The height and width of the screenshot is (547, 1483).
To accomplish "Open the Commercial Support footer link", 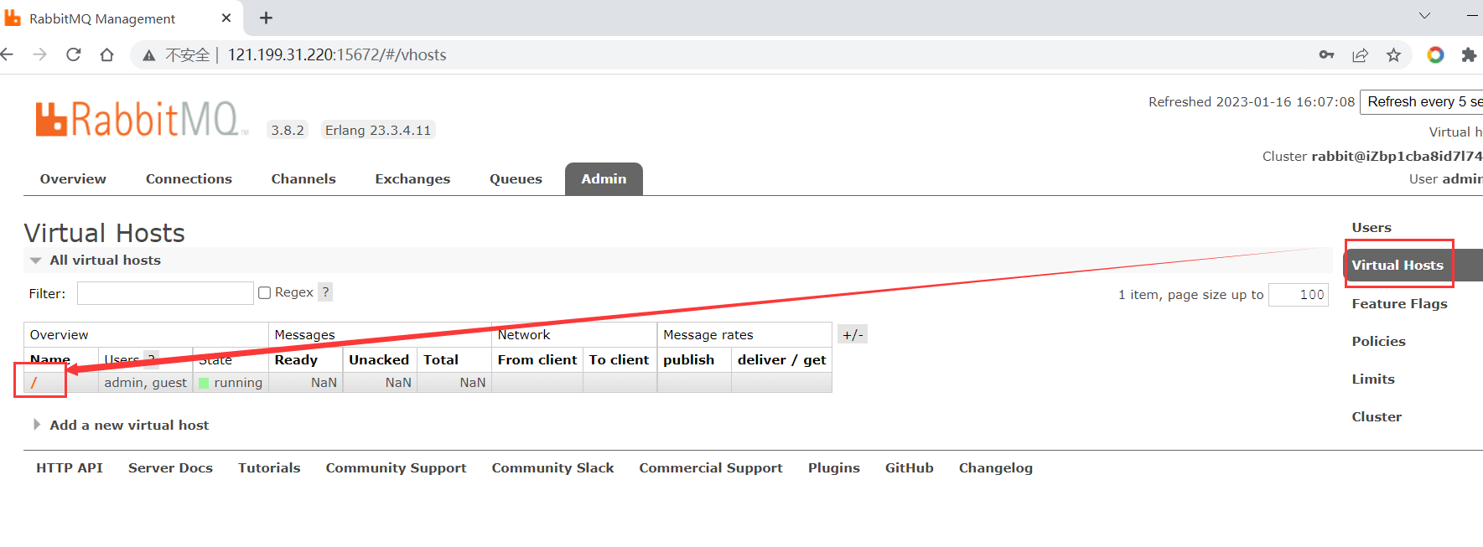I will (x=711, y=467).
